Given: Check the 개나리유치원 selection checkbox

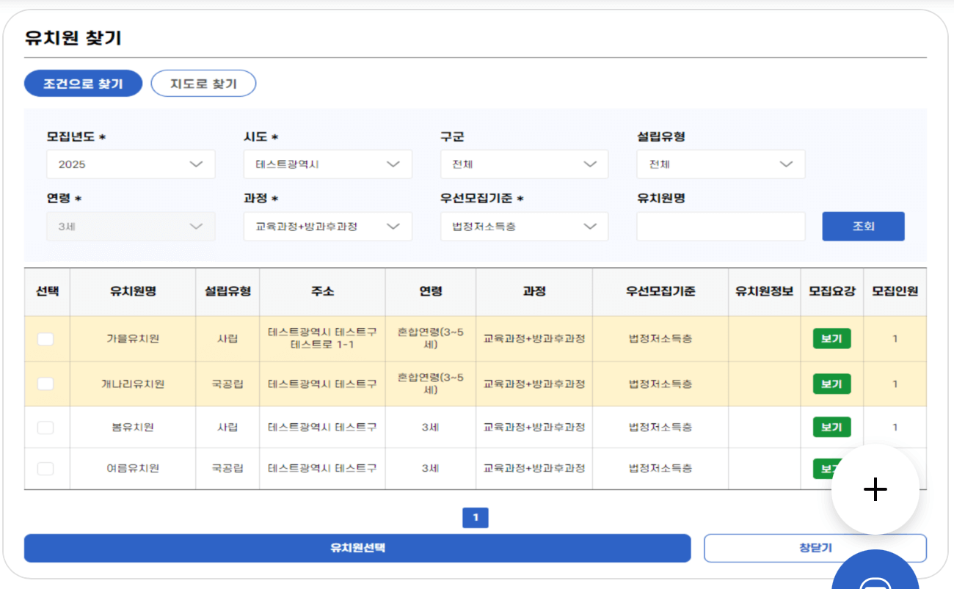Looking at the screenshot, I should click(x=45, y=384).
